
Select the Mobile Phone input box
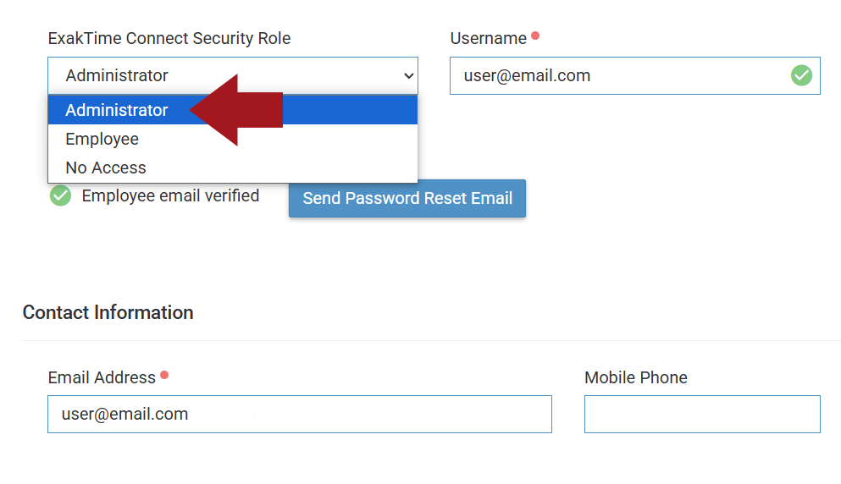[x=702, y=415]
